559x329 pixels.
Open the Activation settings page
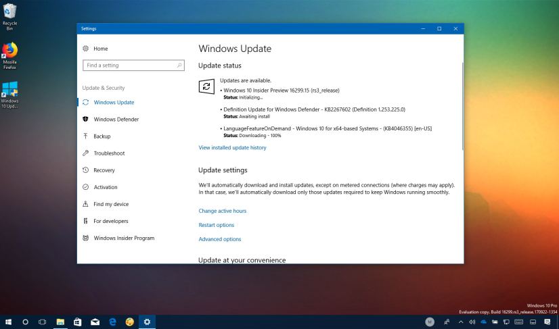(x=100, y=187)
